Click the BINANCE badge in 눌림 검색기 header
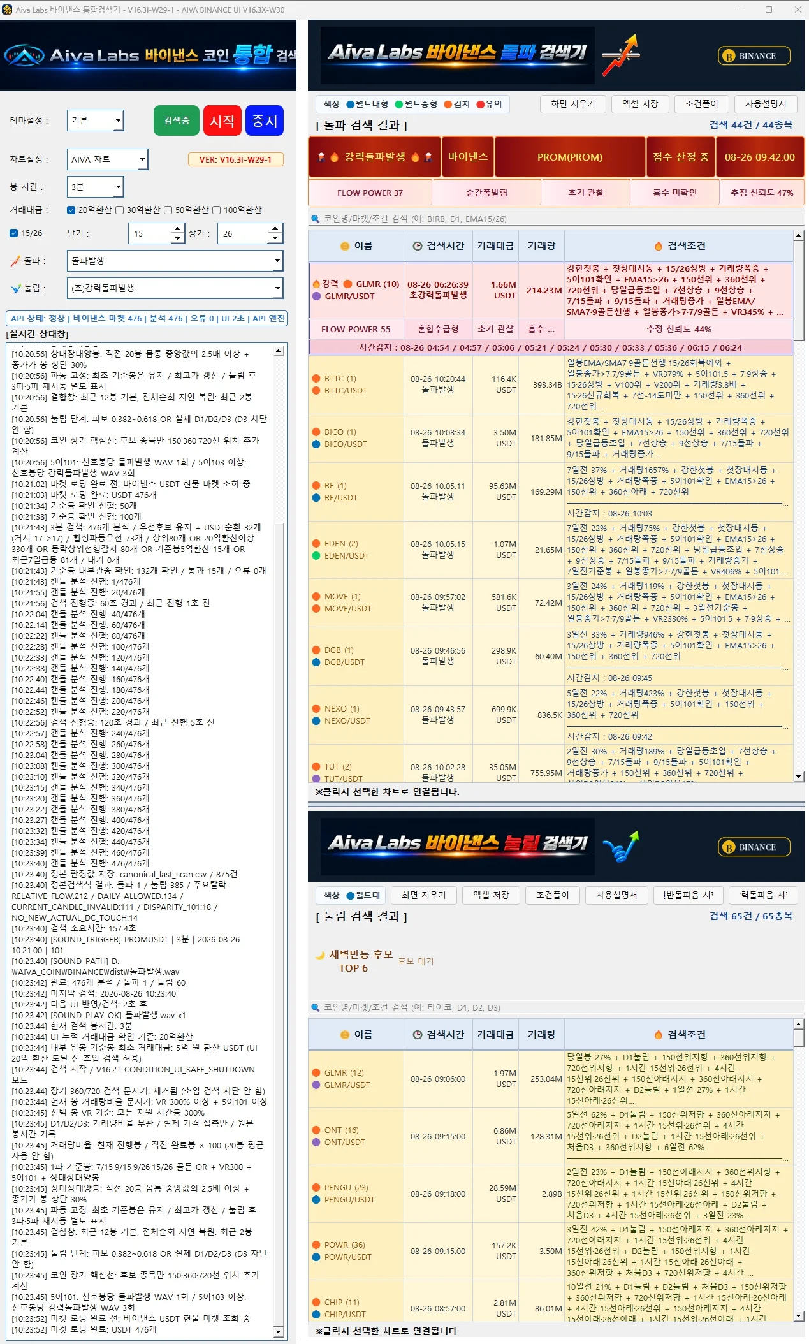The height and width of the screenshot is (1344, 809). coord(754,847)
